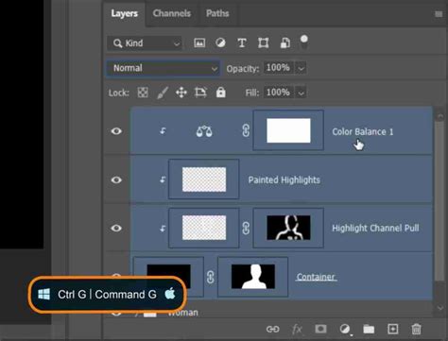Delete layer with trash icon
Image resolution: width=448 pixels, height=341 pixels.
click(416, 329)
